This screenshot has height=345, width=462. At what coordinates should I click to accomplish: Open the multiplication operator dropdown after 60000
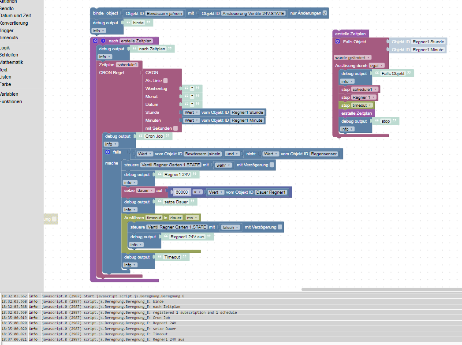coord(197,192)
